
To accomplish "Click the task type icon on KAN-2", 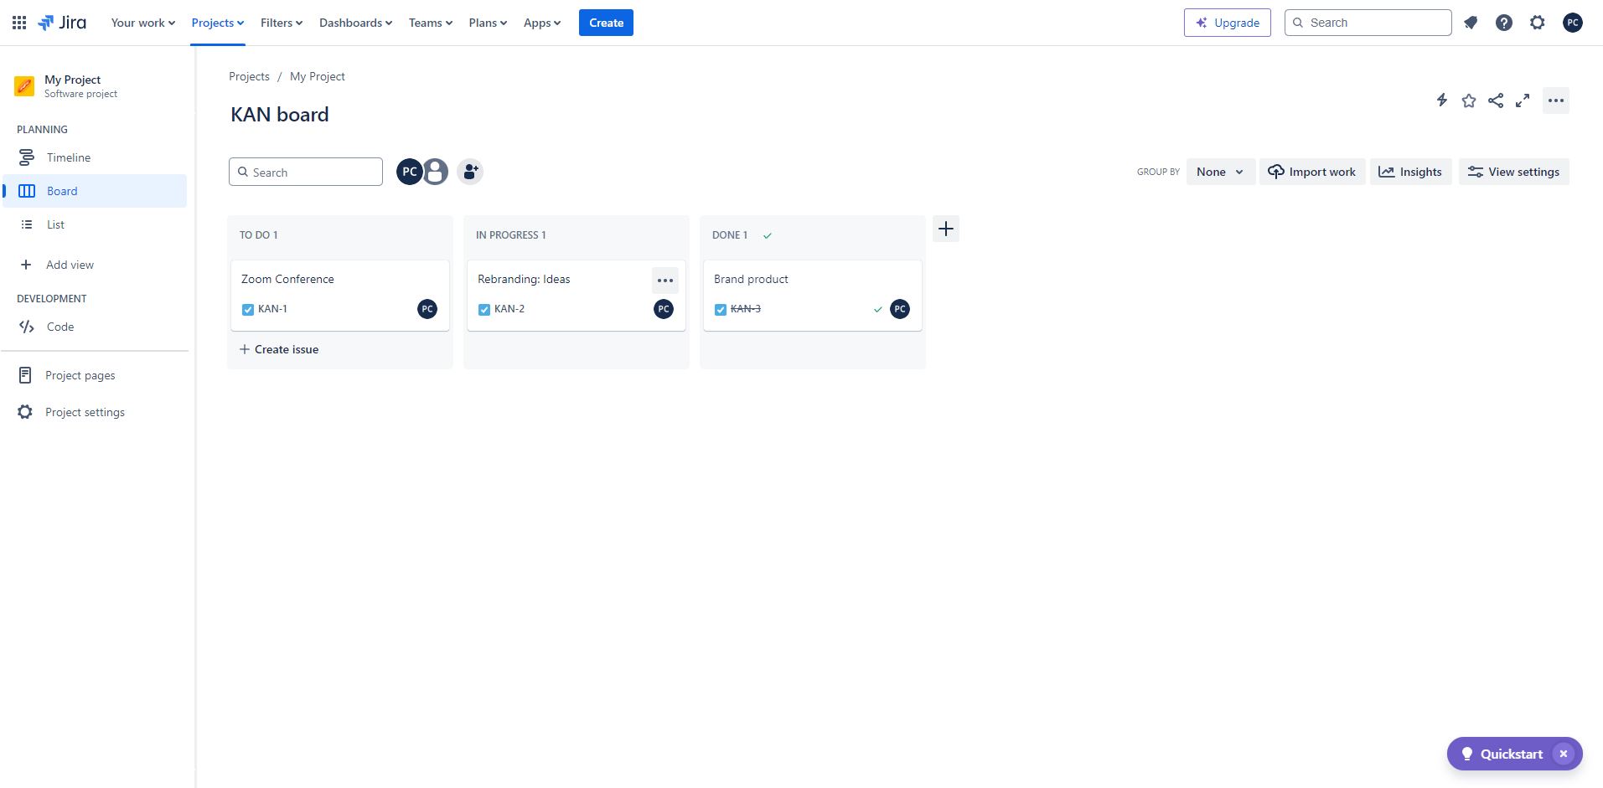I will [484, 310].
